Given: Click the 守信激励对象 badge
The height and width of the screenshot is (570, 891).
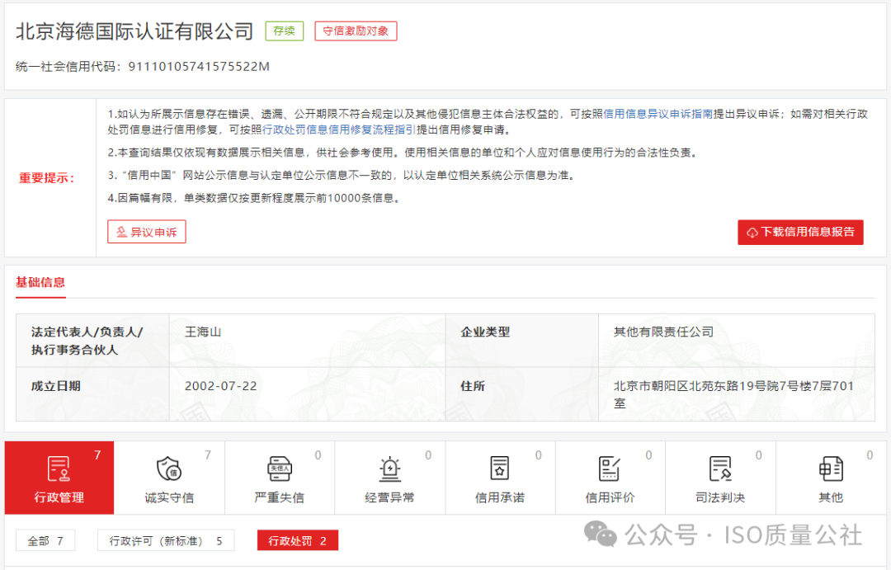Looking at the screenshot, I should click(x=356, y=31).
